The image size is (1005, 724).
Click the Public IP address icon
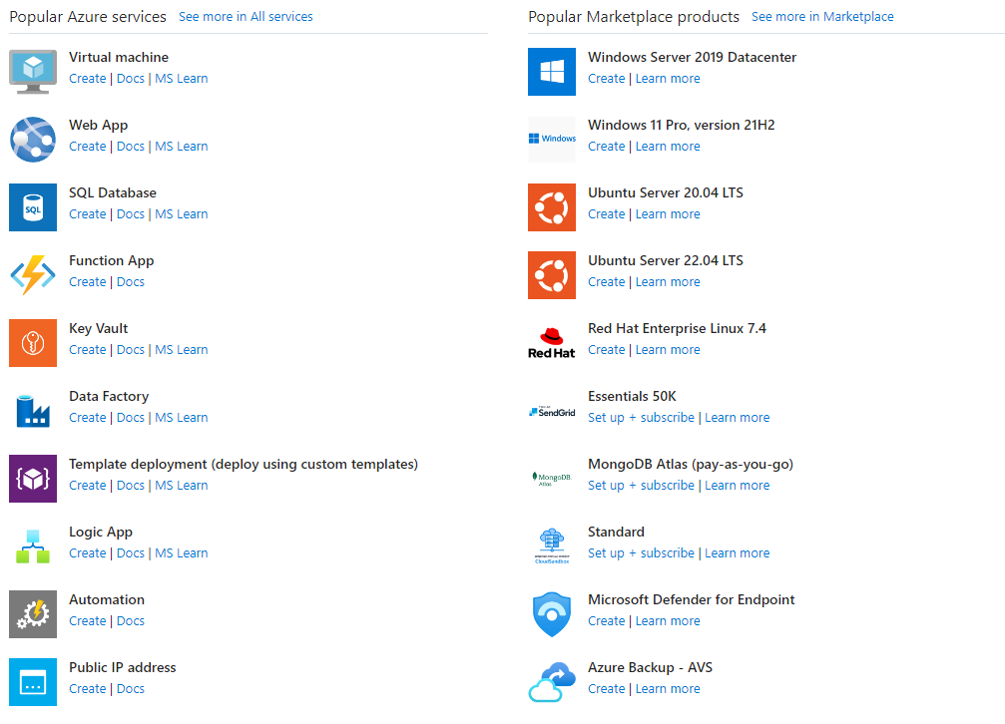coord(33,682)
